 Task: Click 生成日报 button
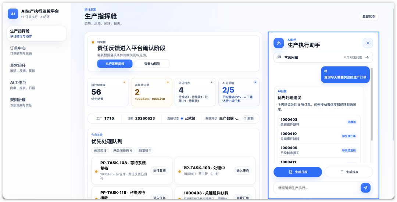click(298, 172)
